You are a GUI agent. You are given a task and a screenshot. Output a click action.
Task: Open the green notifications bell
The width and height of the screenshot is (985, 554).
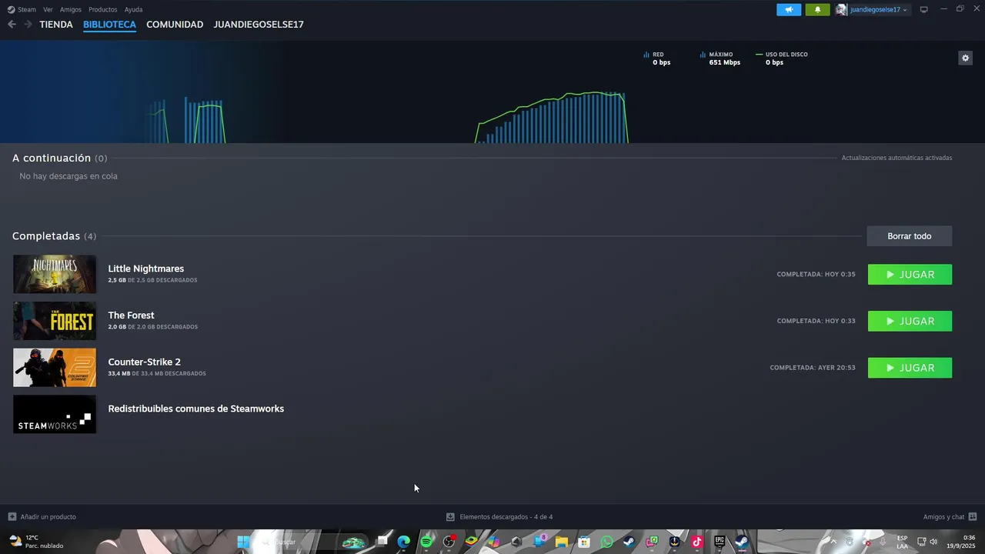click(x=817, y=9)
